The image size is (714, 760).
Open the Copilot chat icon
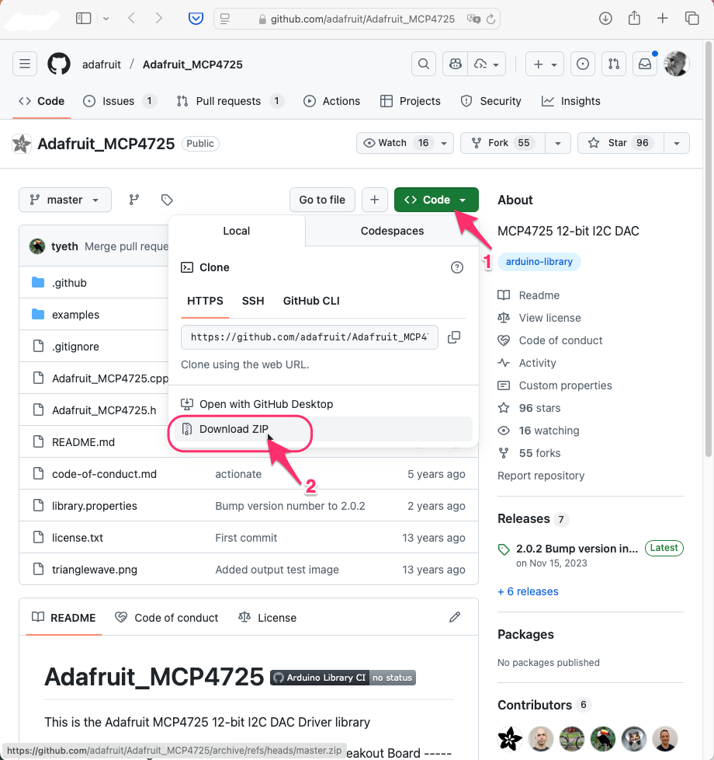[455, 64]
